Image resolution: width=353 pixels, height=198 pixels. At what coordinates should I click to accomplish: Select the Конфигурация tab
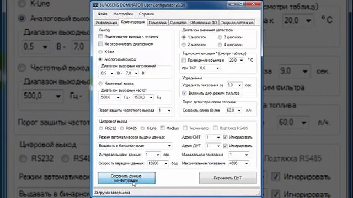click(133, 22)
